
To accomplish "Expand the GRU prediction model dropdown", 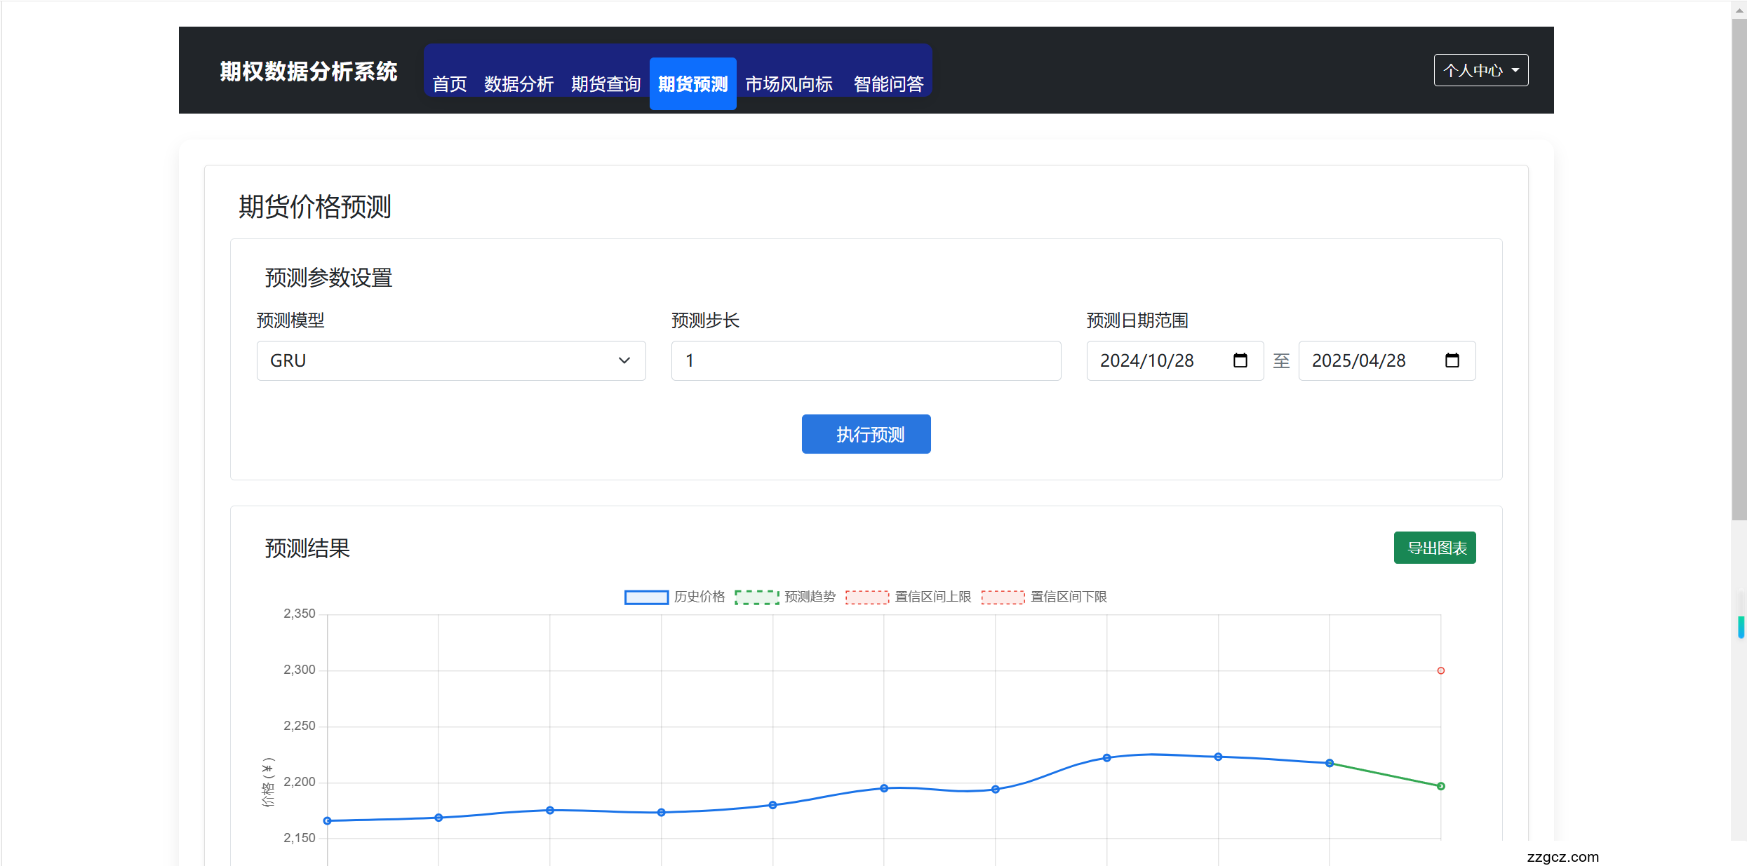I will [450, 360].
